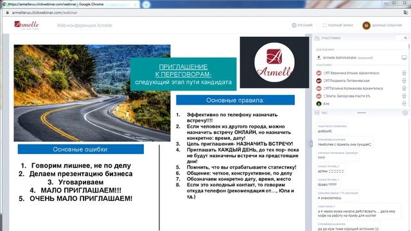411x231 pixels.
Task: Click chat message 'добрый)'
Action: 324,131
